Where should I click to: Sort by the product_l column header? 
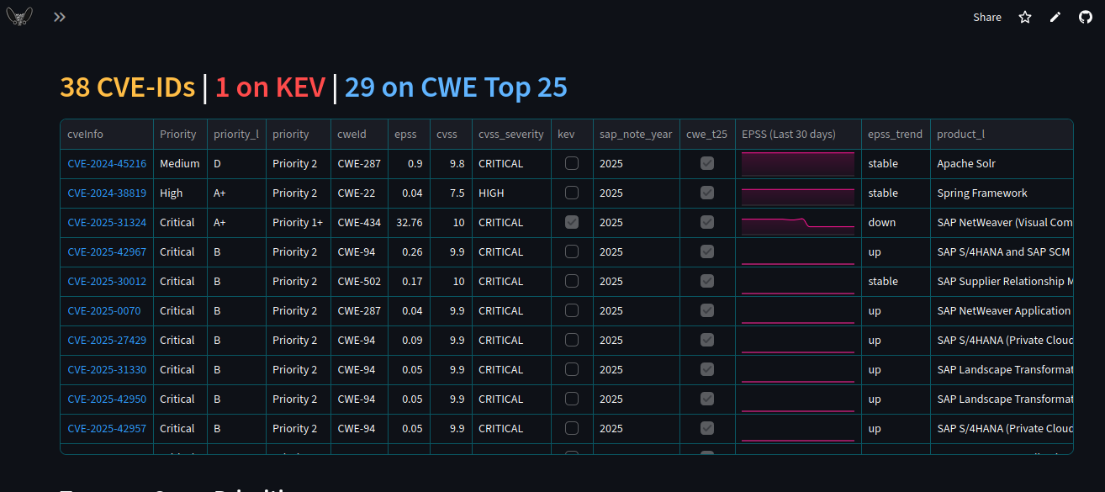pos(1002,134)
